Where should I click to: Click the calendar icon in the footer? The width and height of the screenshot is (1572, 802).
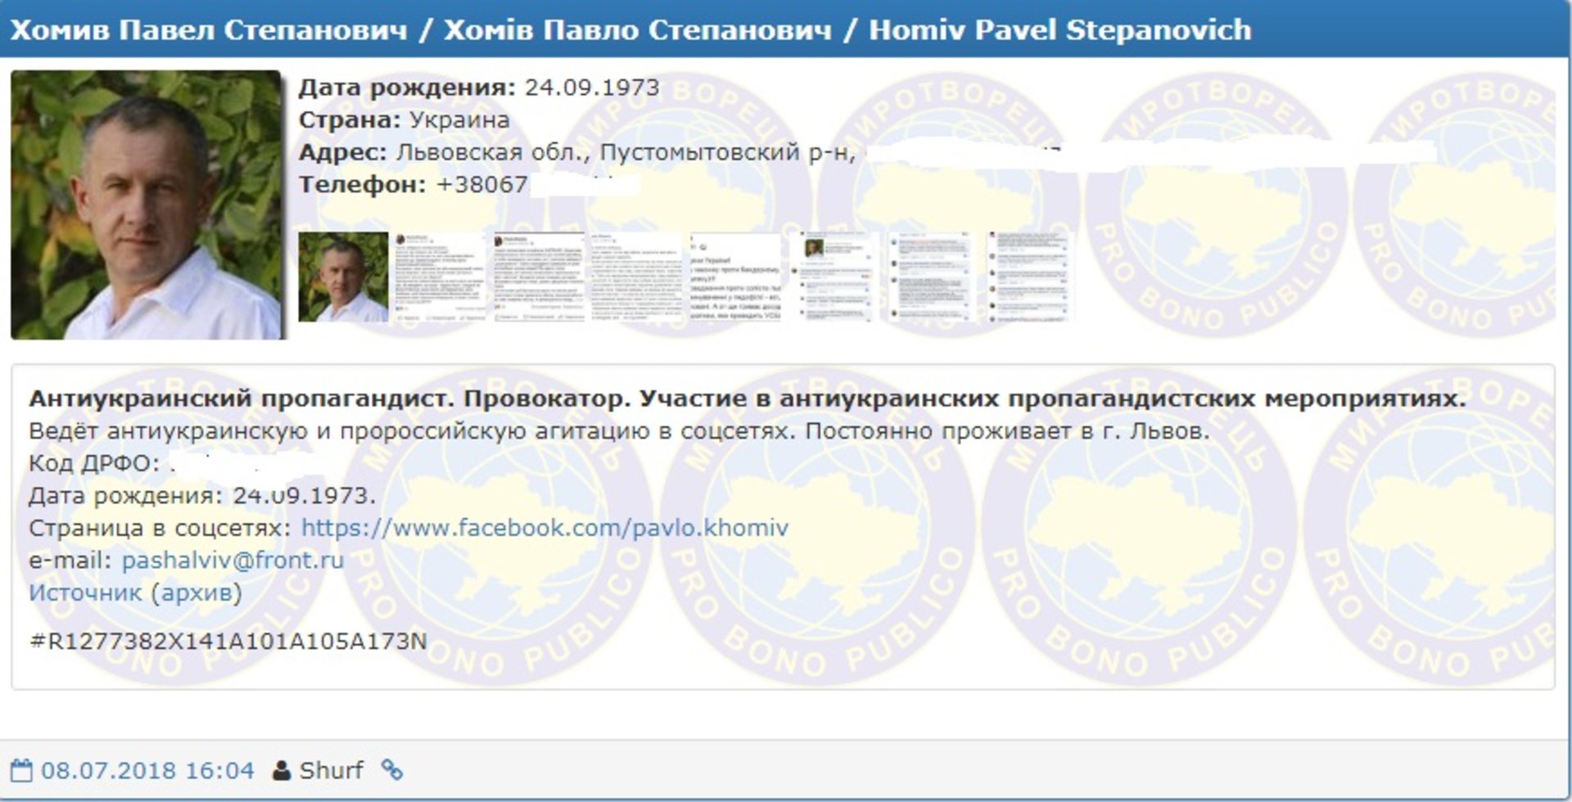coord(22,770)
